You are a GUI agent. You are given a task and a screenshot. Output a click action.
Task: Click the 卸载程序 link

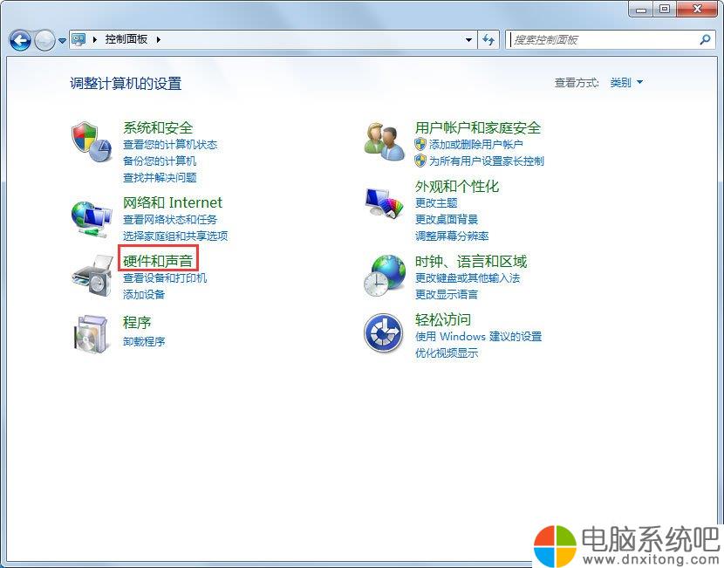[144, 342]
